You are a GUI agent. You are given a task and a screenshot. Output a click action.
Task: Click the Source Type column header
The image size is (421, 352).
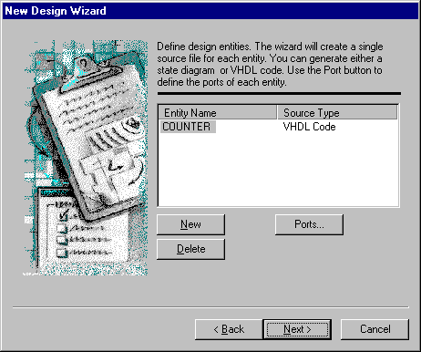(337, 112)
